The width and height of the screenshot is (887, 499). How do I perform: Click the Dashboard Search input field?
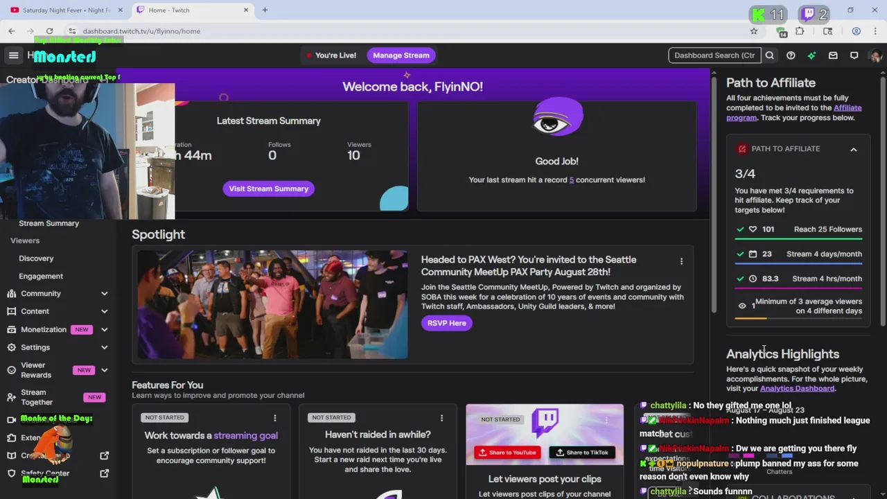coord(714,55)
